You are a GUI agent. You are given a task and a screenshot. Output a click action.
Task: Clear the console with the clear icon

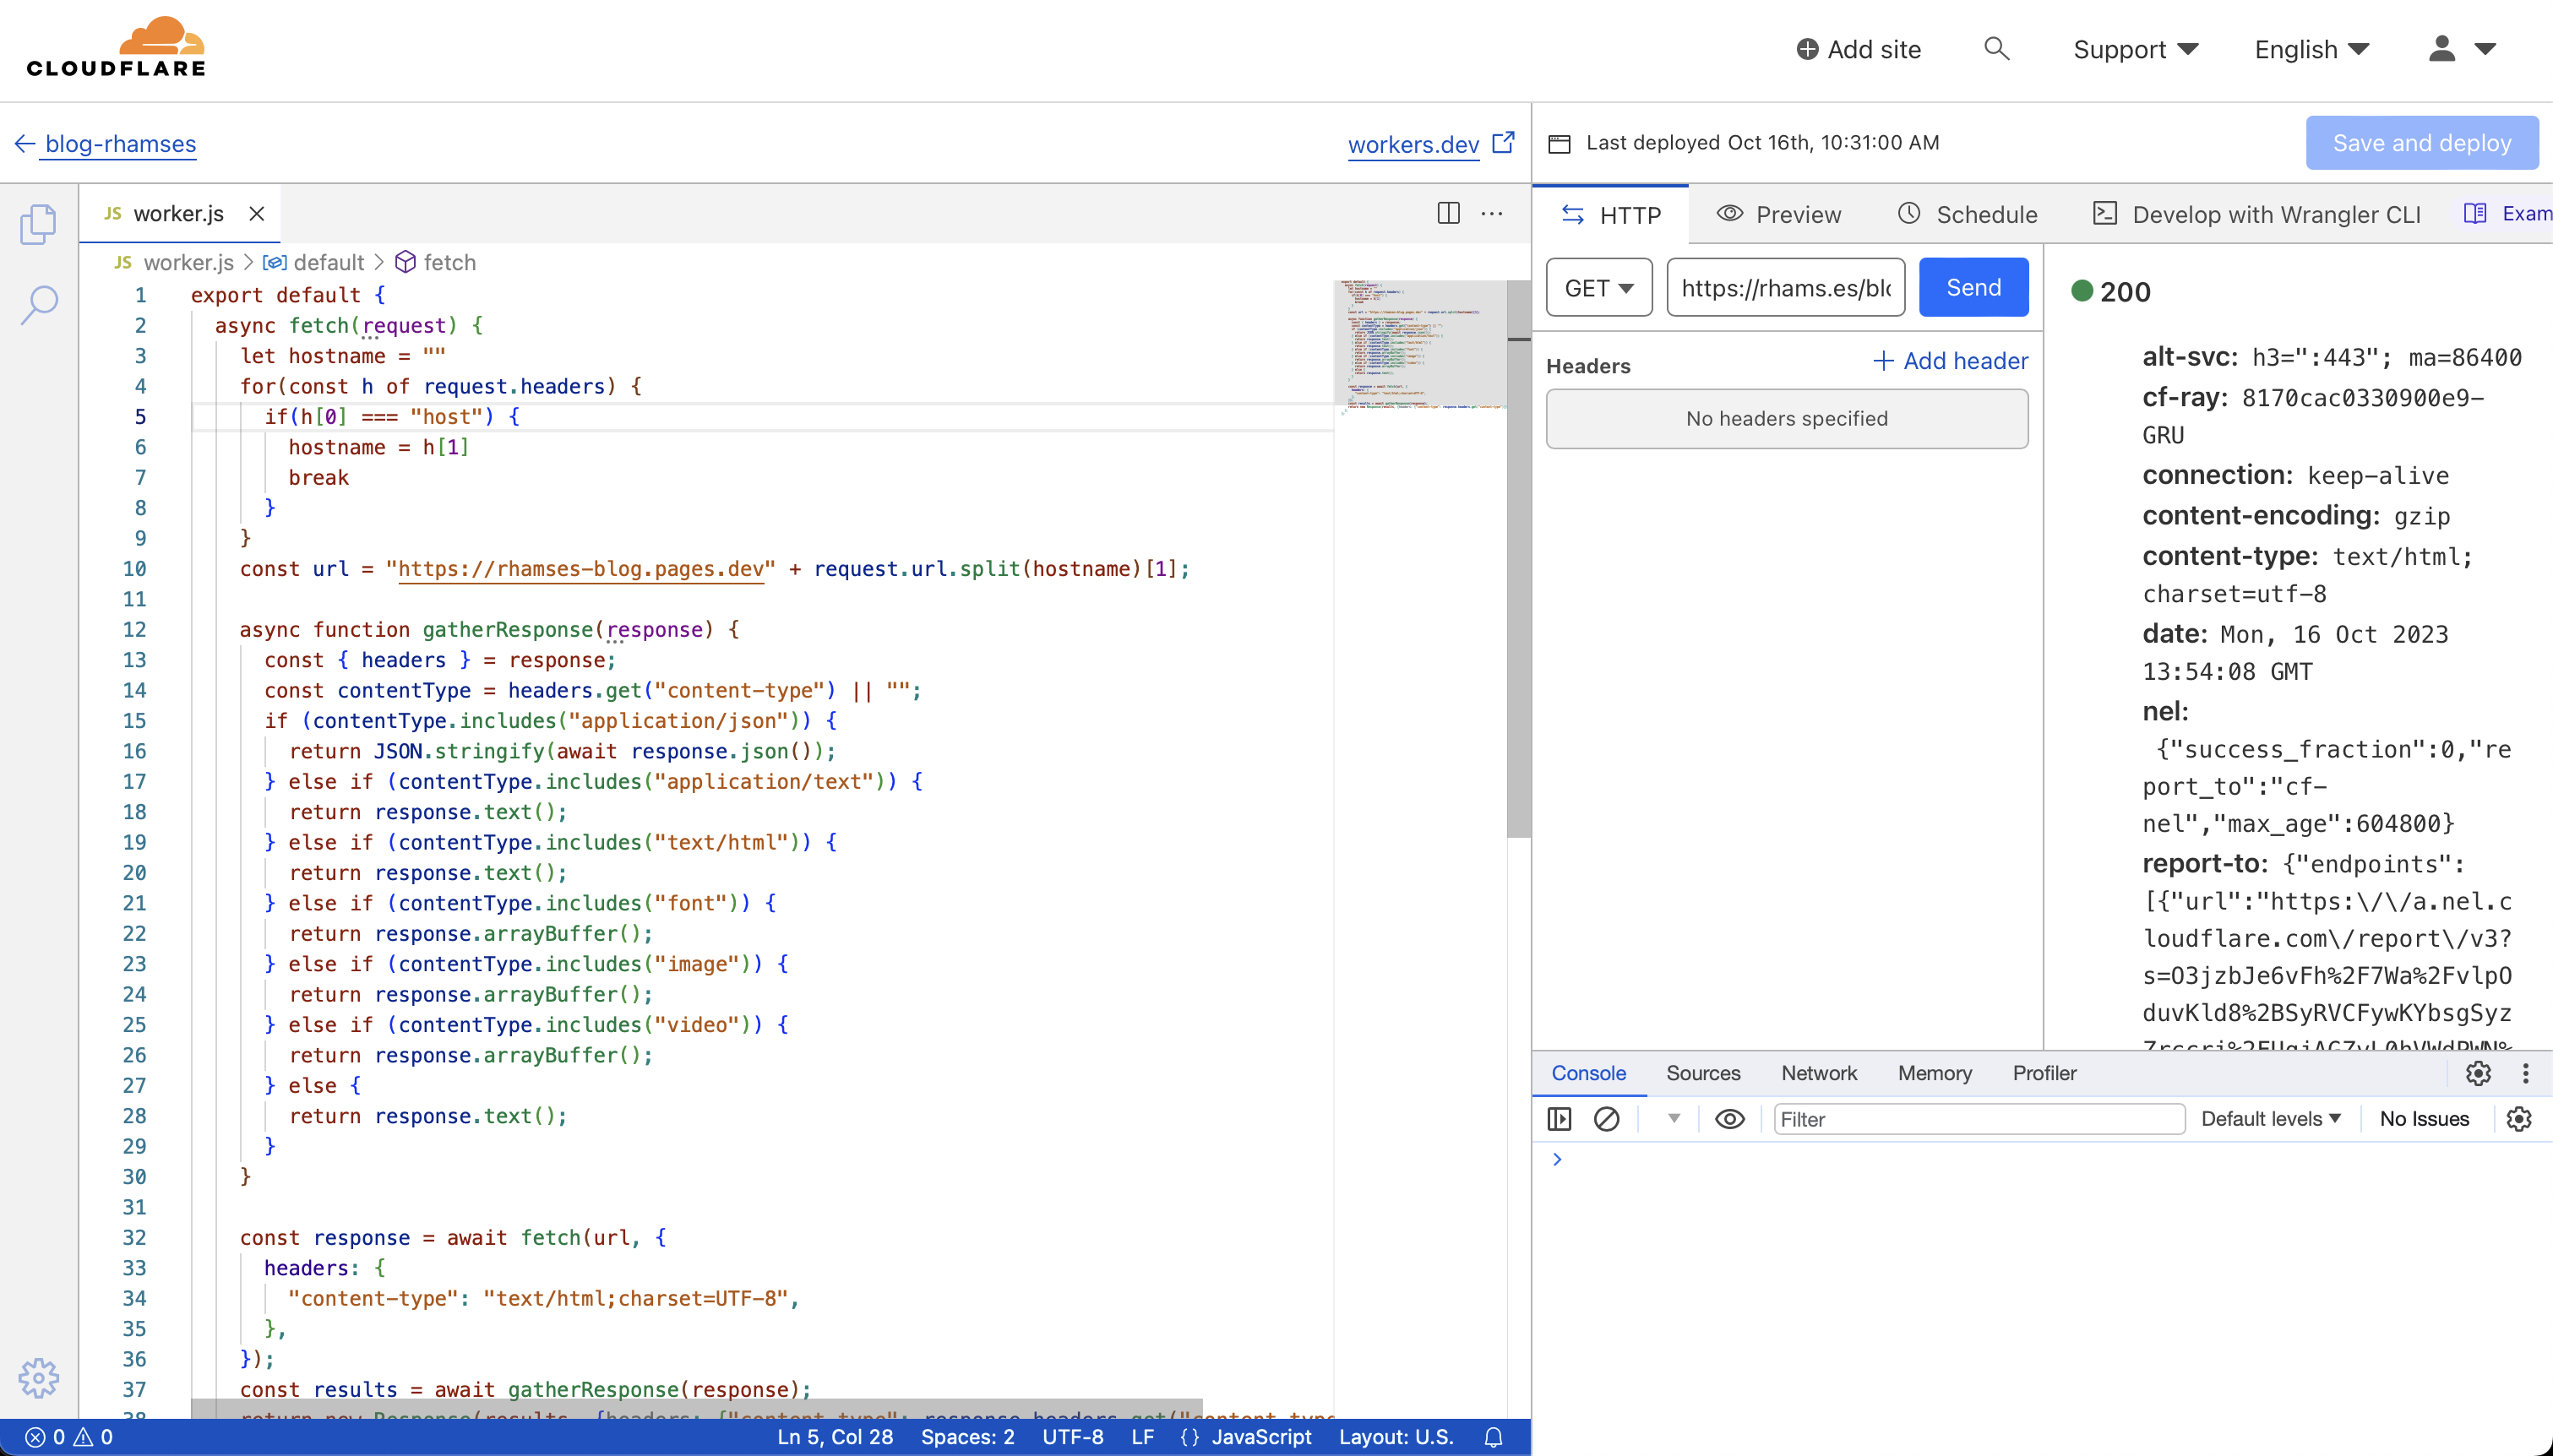tap(1605, 1119)
